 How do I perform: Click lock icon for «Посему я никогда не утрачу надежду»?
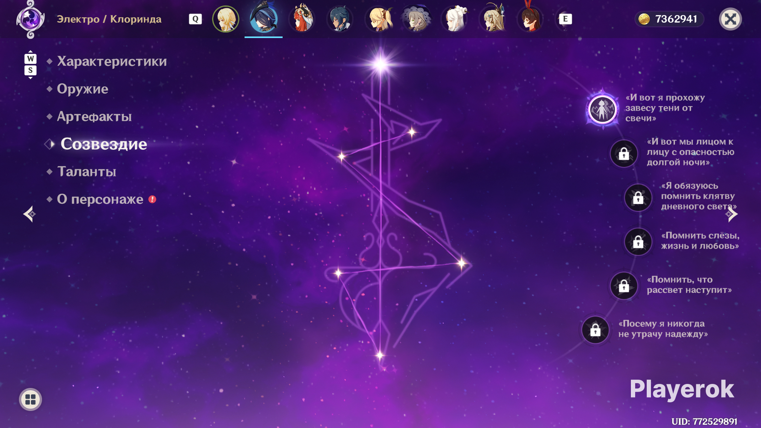pyautogui.click(x=595, y=330)
